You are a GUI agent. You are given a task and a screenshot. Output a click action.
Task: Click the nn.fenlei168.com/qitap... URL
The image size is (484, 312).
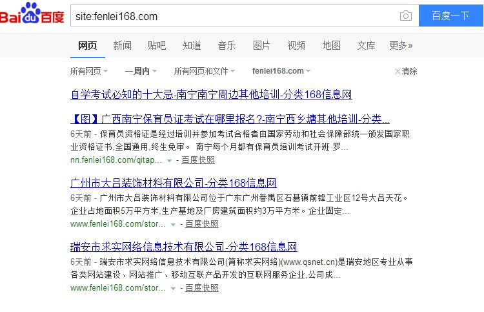click(x=116, y=160)
